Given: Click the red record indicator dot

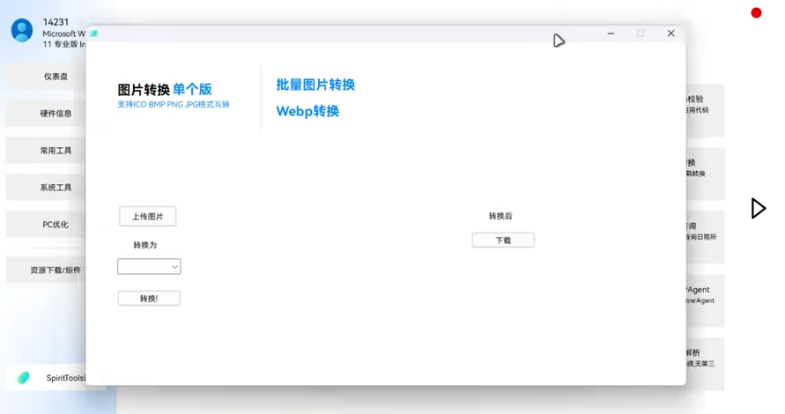Looking at the screenshot, I should point(756,13).
